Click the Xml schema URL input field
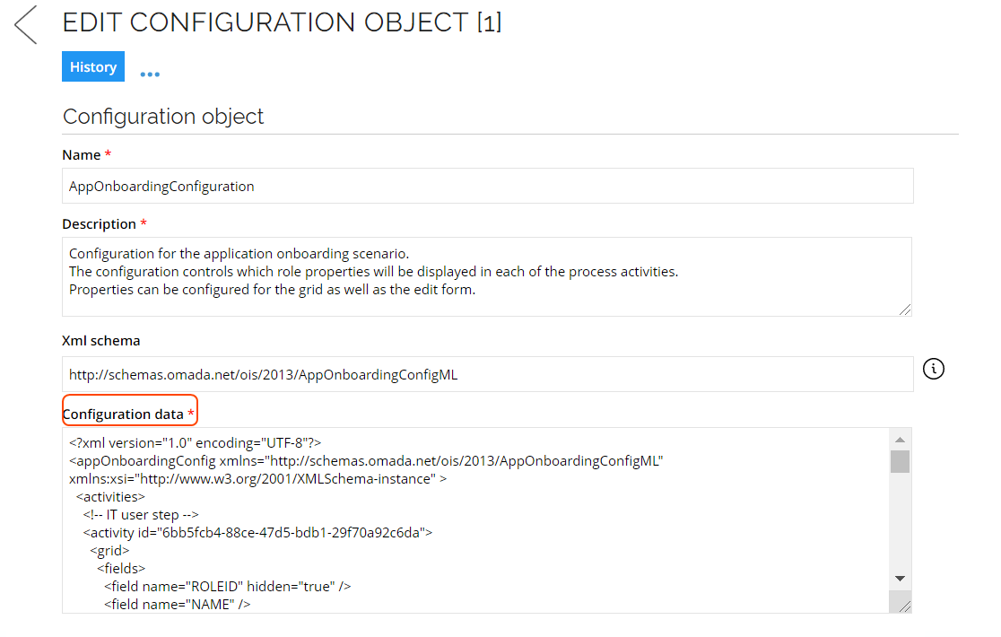 tap(488, 374)
